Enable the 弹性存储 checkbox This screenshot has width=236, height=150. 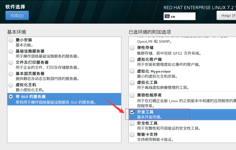pyautogui.click(x=132, y=48)
